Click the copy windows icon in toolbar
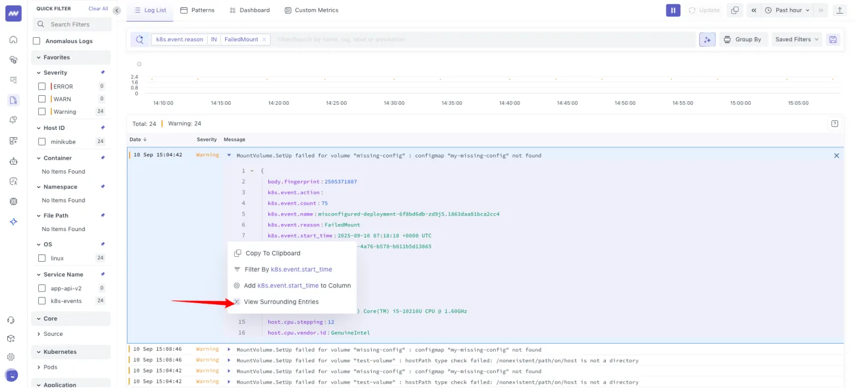 (734, 10)
